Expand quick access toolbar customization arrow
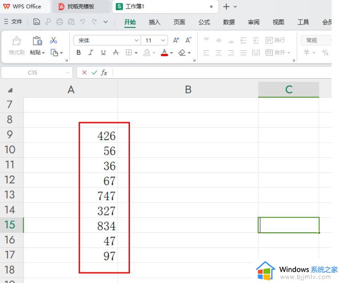 click(105, 22)
